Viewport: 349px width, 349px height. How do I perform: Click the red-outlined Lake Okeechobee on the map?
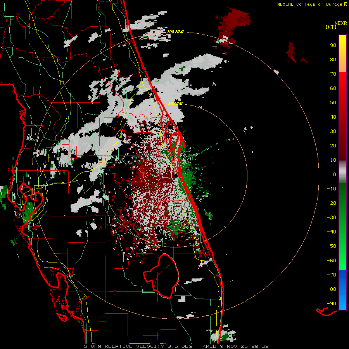coord(165,276)
